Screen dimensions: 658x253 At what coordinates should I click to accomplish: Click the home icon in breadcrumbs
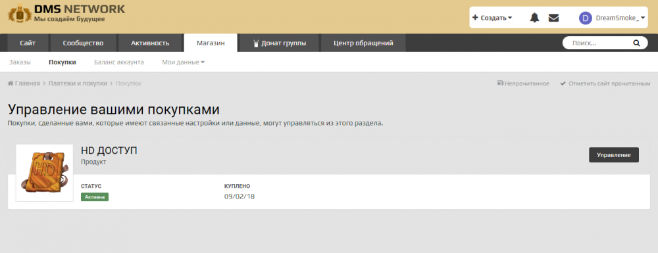tap(11, 83)
